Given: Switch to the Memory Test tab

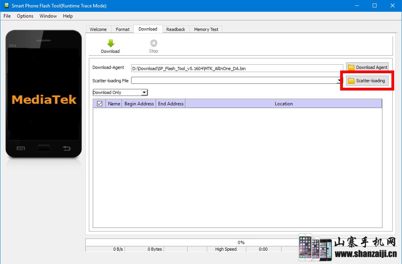Looking at the screenshot, I should (x=206, y=29).
